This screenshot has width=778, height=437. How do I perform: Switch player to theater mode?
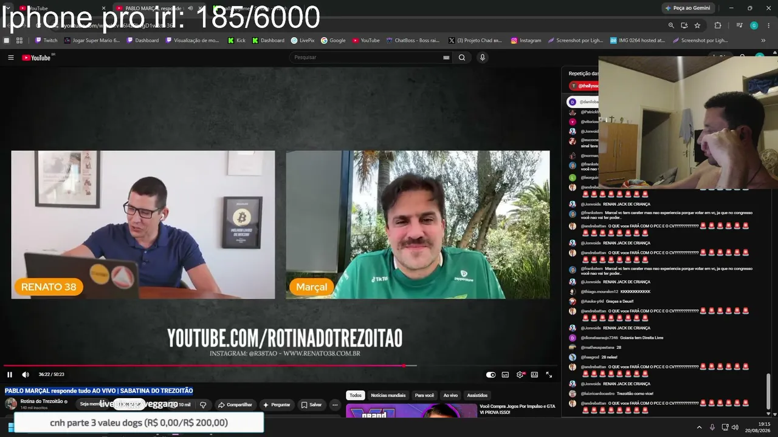[x=534, y=374]
